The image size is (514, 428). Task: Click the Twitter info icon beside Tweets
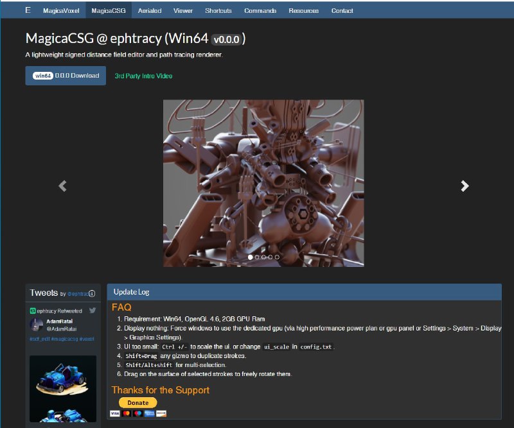[x=92, y=293]
